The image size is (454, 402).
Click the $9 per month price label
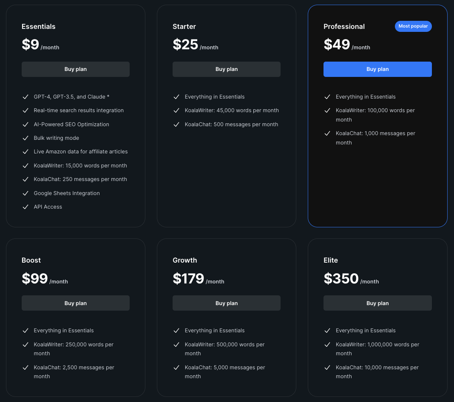(30, 44)
